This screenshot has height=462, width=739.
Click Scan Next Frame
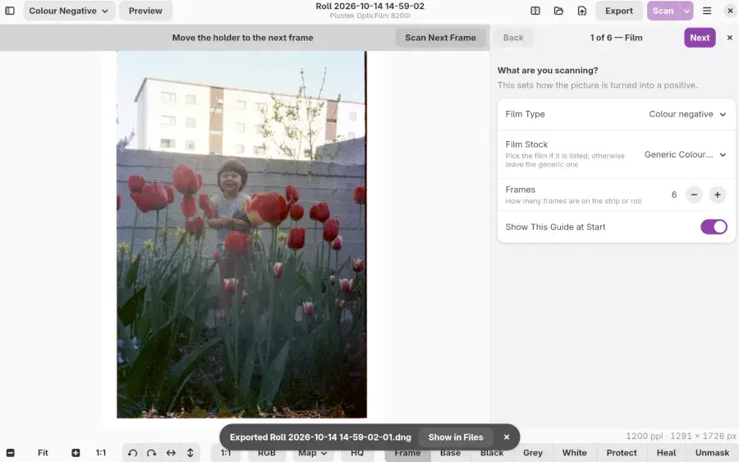(440, 38)
